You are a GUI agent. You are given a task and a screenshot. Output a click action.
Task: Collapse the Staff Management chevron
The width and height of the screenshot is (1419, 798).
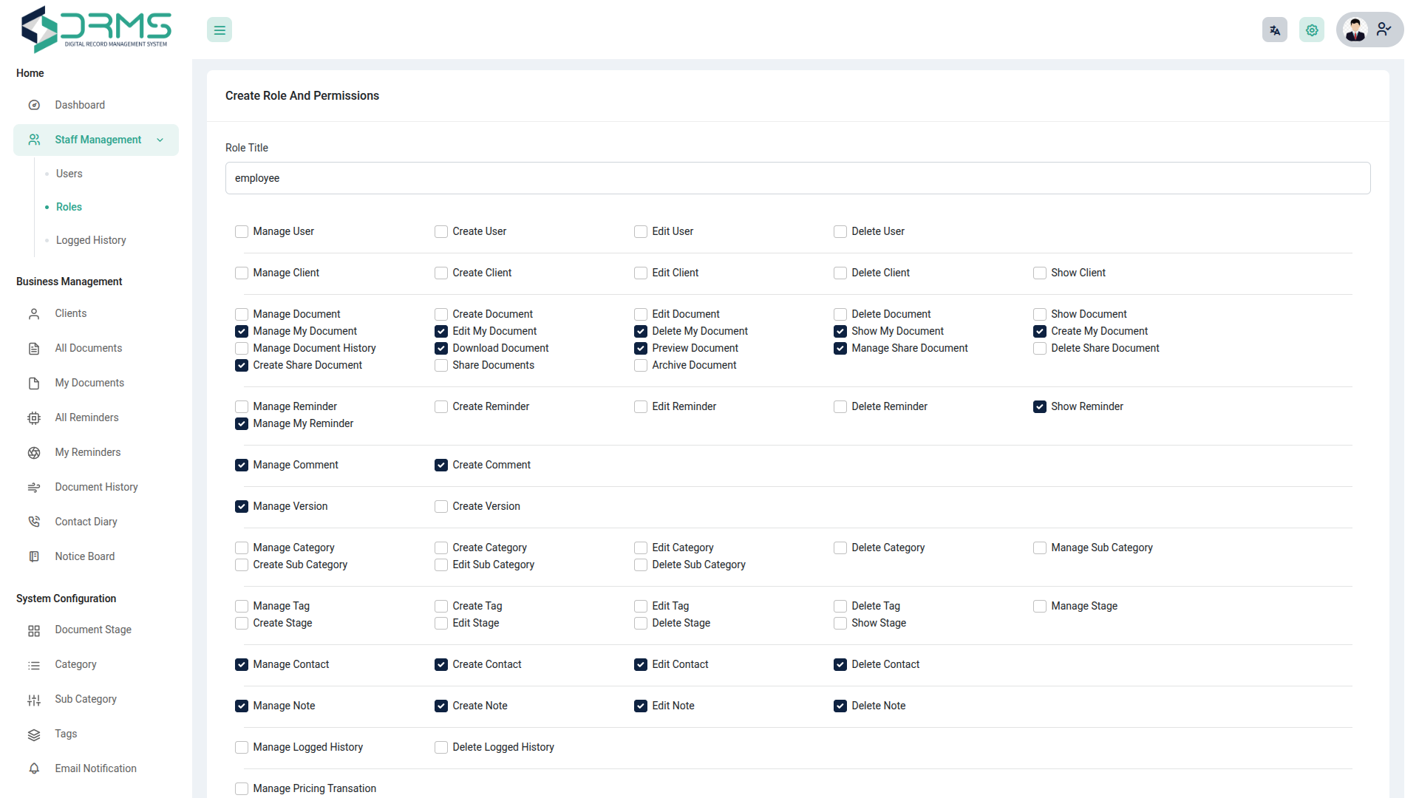pyautogui.click(x=160, y=140)
